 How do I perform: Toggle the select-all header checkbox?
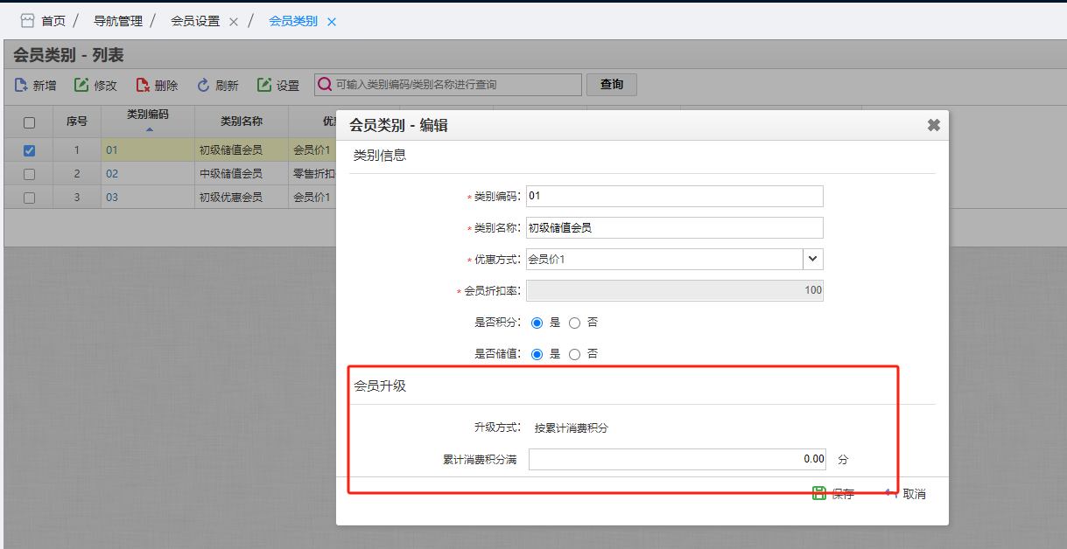(x=29, y=122)
